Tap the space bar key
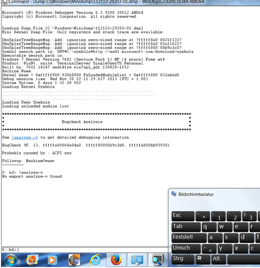The height and width of the screenshot is (268, 260). click(243, 259)
